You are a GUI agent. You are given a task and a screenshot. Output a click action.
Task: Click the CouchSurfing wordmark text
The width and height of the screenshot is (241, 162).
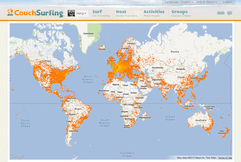click(39, 13)
